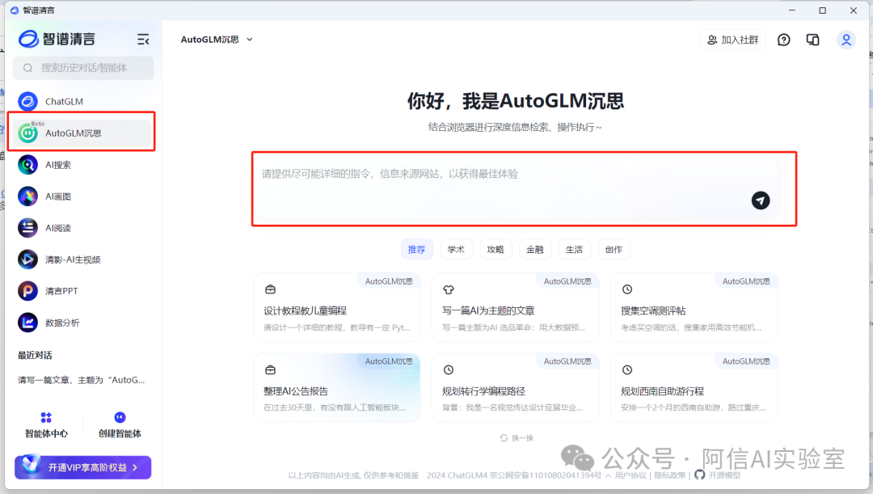Select the 学术 tab
This screenshot has width=873, height=494.
click(456, 250)
